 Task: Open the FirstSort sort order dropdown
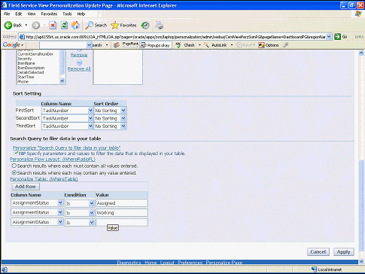(123, 111)
